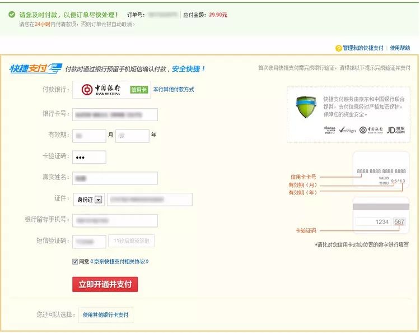Focus the 卡验证码 CVV field
This screenshot has width=420, height=333.
pyautogui.click(x=89, y=157)
